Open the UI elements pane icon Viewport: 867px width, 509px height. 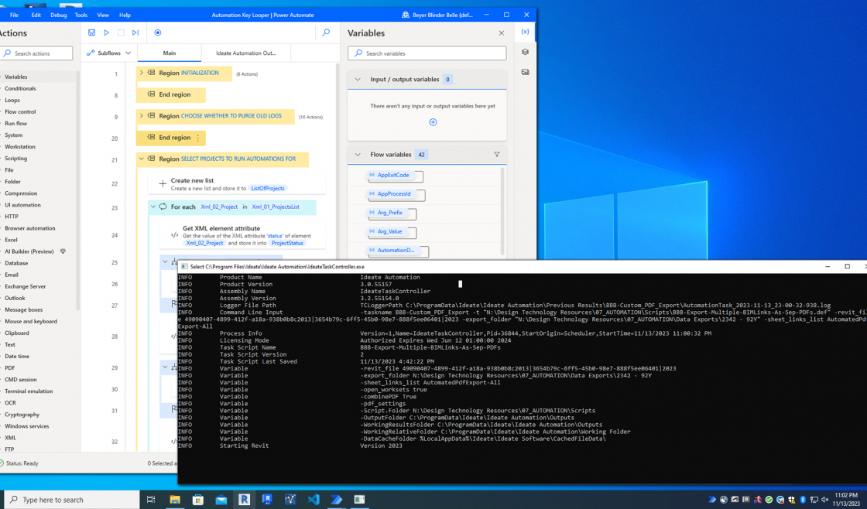click(x=525, y=52)
